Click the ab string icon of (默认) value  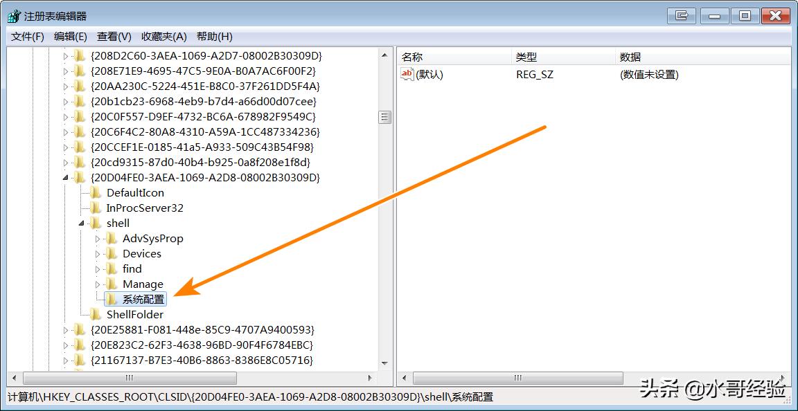click(x=407, y=74)
